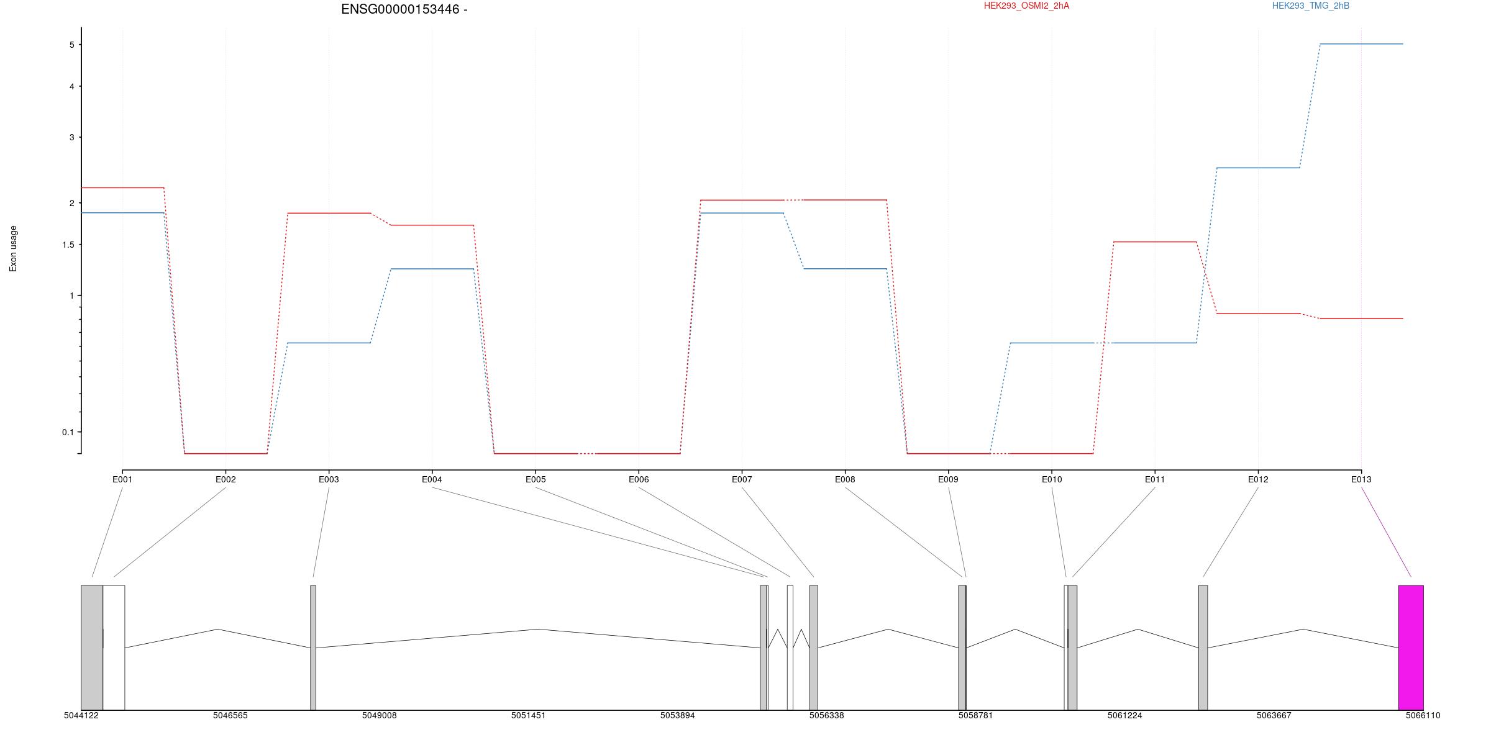
Task: Click the E013 exon label
Action: (x=1361, y=479)
